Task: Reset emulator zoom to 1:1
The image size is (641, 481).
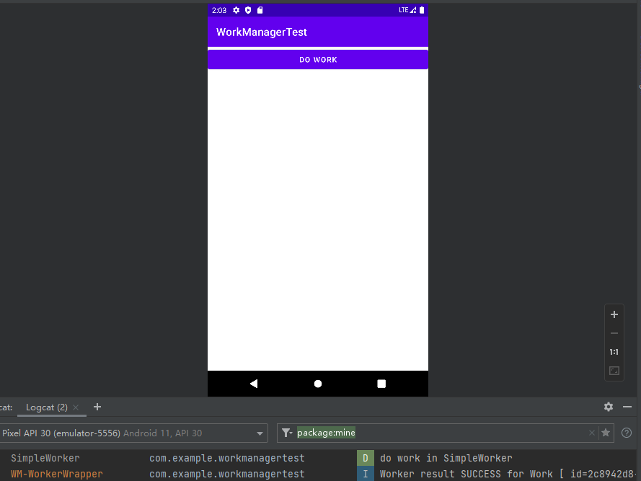Action: coord(614,352)
